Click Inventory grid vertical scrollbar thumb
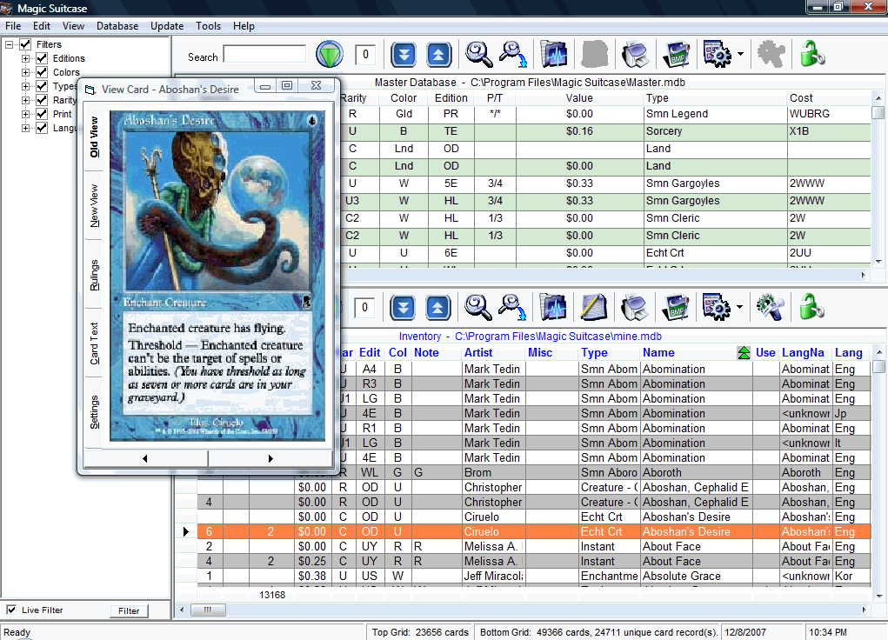888x640 pixels. pos(878,366)
